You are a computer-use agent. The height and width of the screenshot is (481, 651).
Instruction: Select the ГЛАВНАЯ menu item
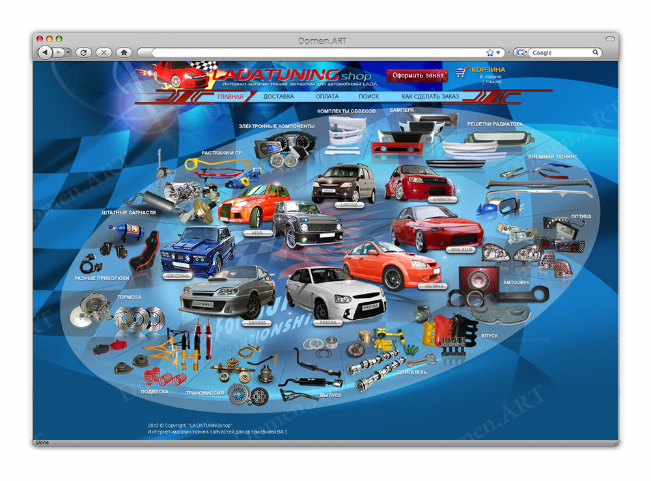click(x=230, y=97)
